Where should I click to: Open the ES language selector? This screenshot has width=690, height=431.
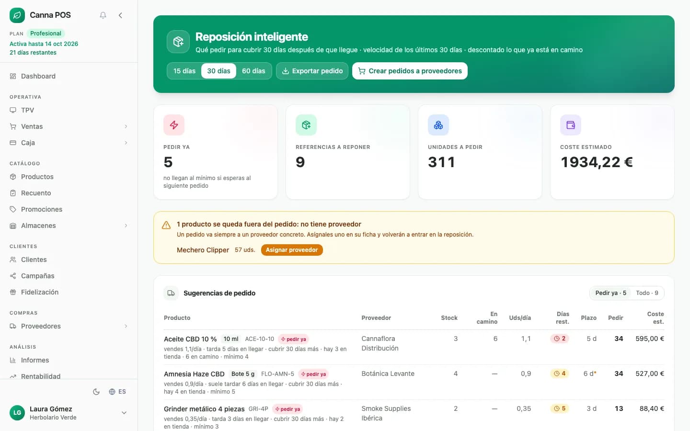[117, 392]
